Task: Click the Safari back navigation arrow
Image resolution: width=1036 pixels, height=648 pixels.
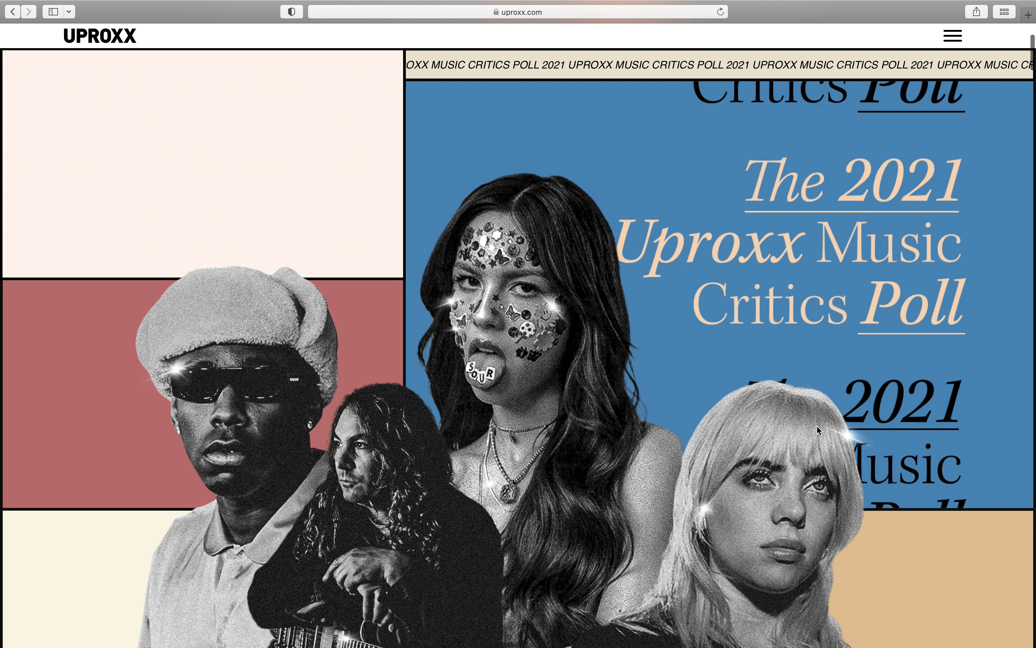Action: 12,12
